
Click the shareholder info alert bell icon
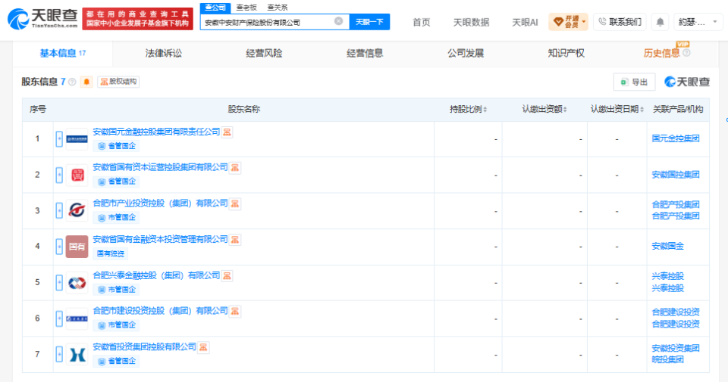(x=86, y=82)
